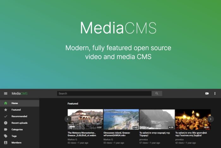Click the '2:42' duration badge

coord(135,128)
